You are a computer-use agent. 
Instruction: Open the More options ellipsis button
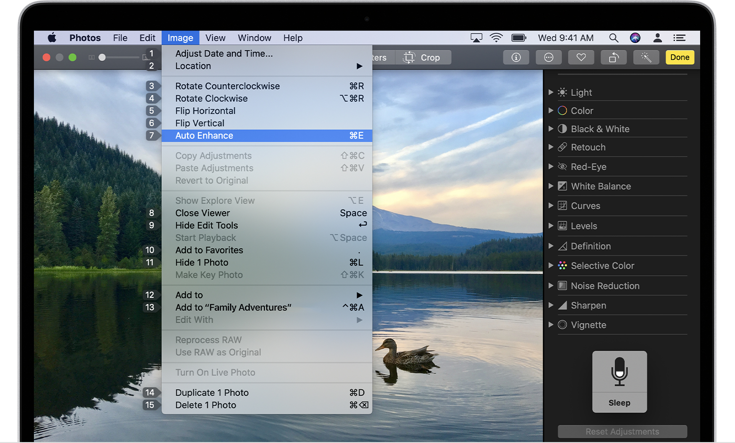pyautogui.click(x=548, y=57)
